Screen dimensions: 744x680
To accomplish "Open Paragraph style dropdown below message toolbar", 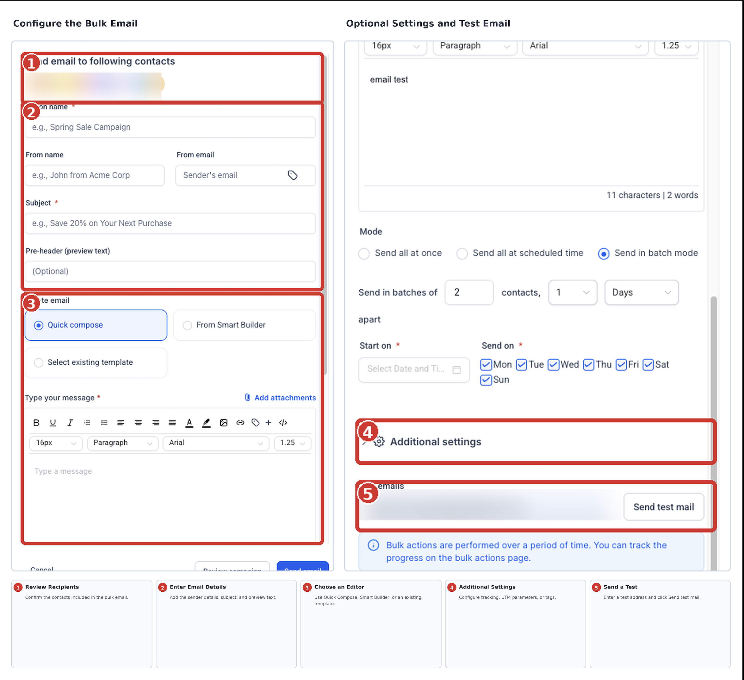I will coord(123,443).
